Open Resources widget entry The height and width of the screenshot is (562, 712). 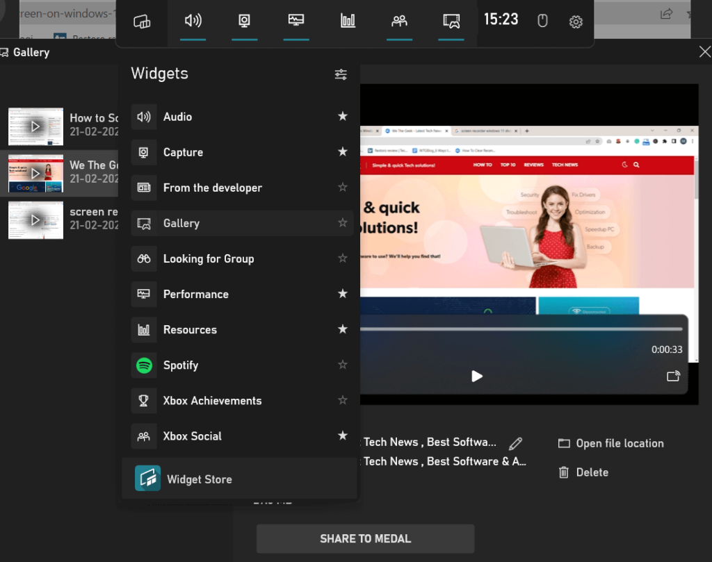tap(242, 329)
